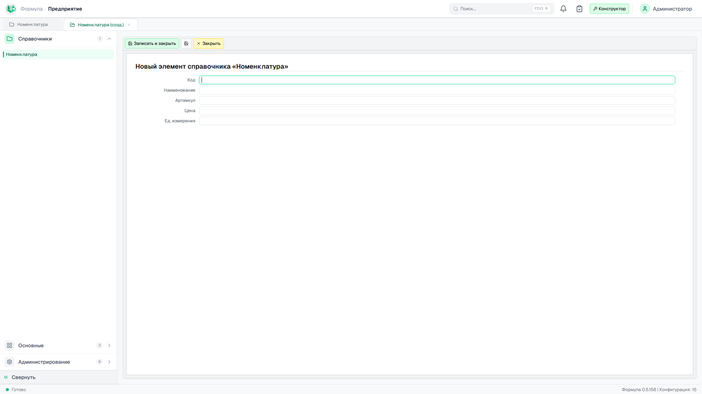702x394 pixels.
Task: Open Номенклатура in the sidebar
Action: [x=58, y=54]
